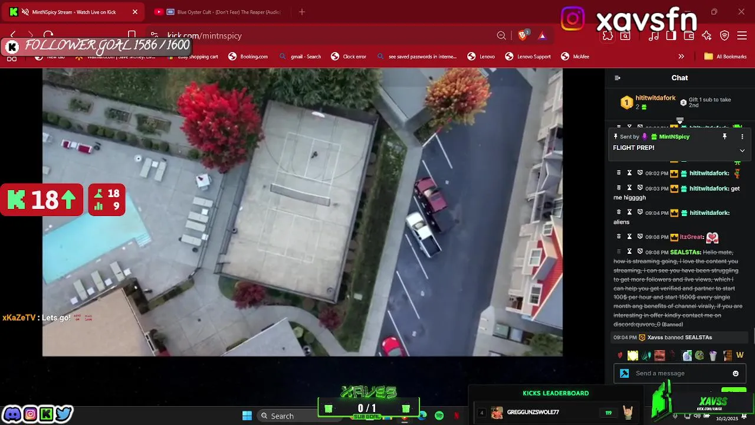Open gmail - Search bookmark

click(x=300, y=57)
